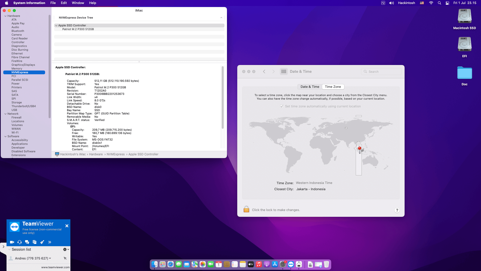Open TeamViewer file box icon

pyautogui.click(x=35, y=242)
